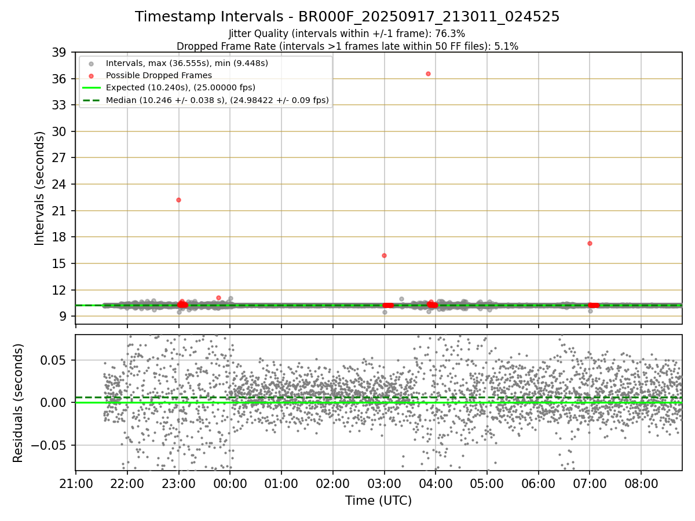Screen dimensions: 695x521
Task: Click the 21:00 x-axis tick label
Action: pos(75,483)
